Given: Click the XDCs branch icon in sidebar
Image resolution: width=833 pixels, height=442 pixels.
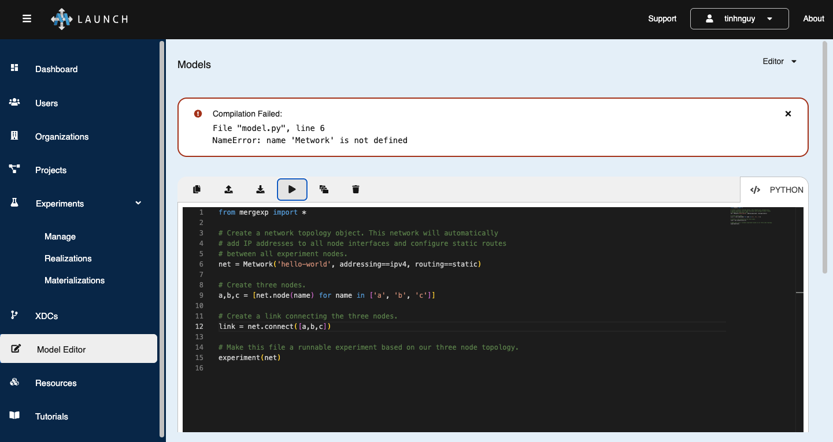Looking at the screenshot, I should tap(14, 316).
